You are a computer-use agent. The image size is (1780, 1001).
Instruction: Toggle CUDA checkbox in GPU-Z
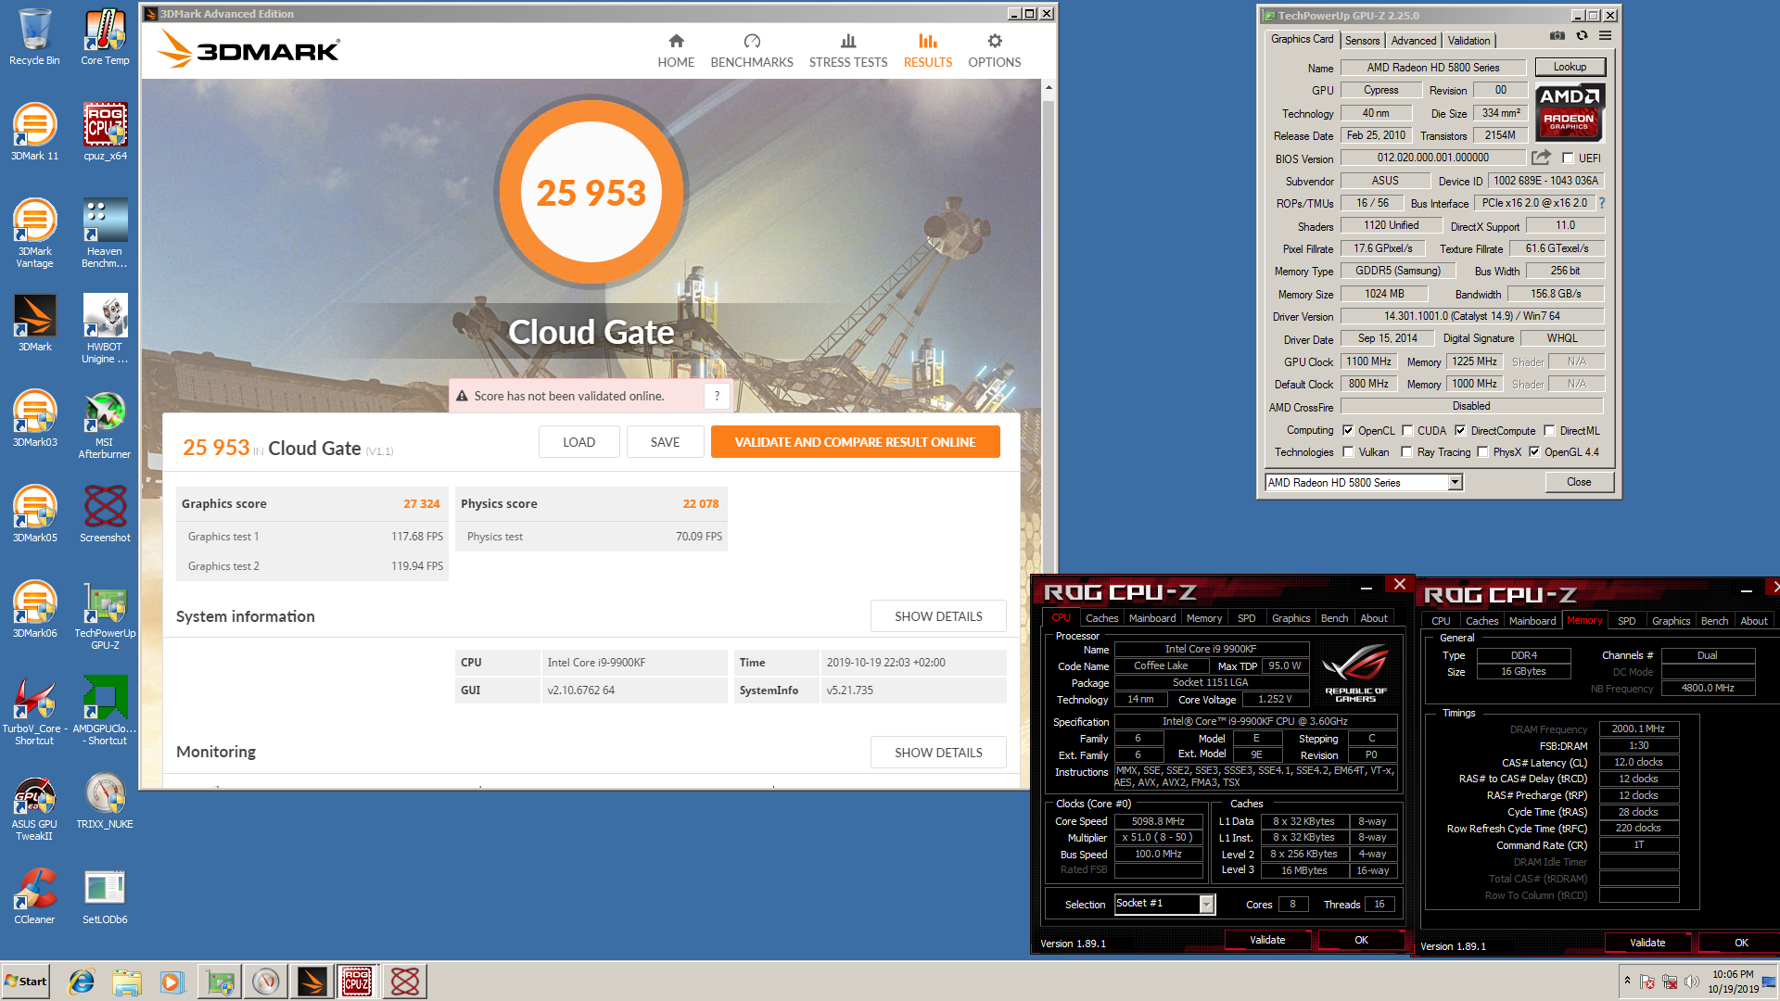pyautogui.click(x=1407, y=430)
